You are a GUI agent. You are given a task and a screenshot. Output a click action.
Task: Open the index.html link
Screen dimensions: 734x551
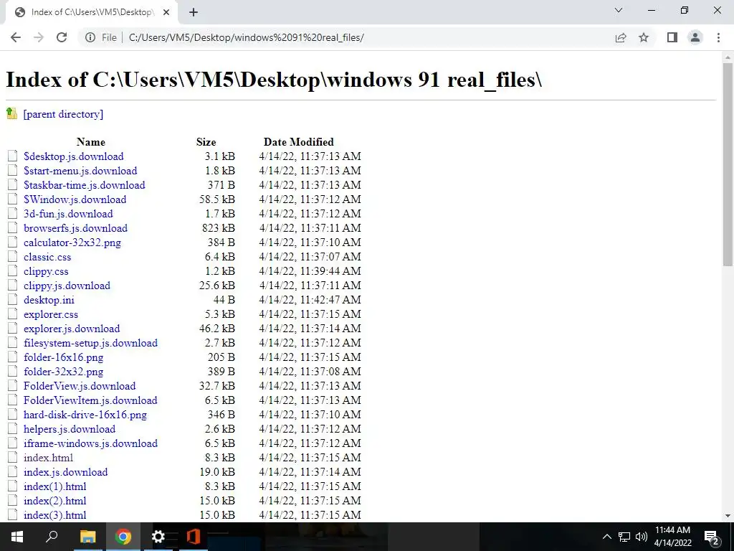click(48, 458)
